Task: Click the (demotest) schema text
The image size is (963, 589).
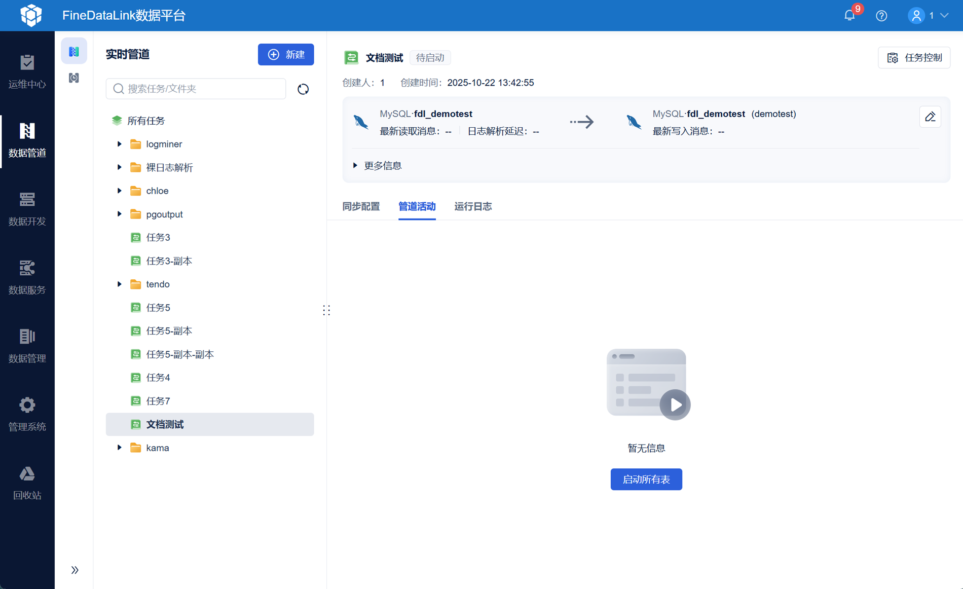Action: (x=773, y=114)
